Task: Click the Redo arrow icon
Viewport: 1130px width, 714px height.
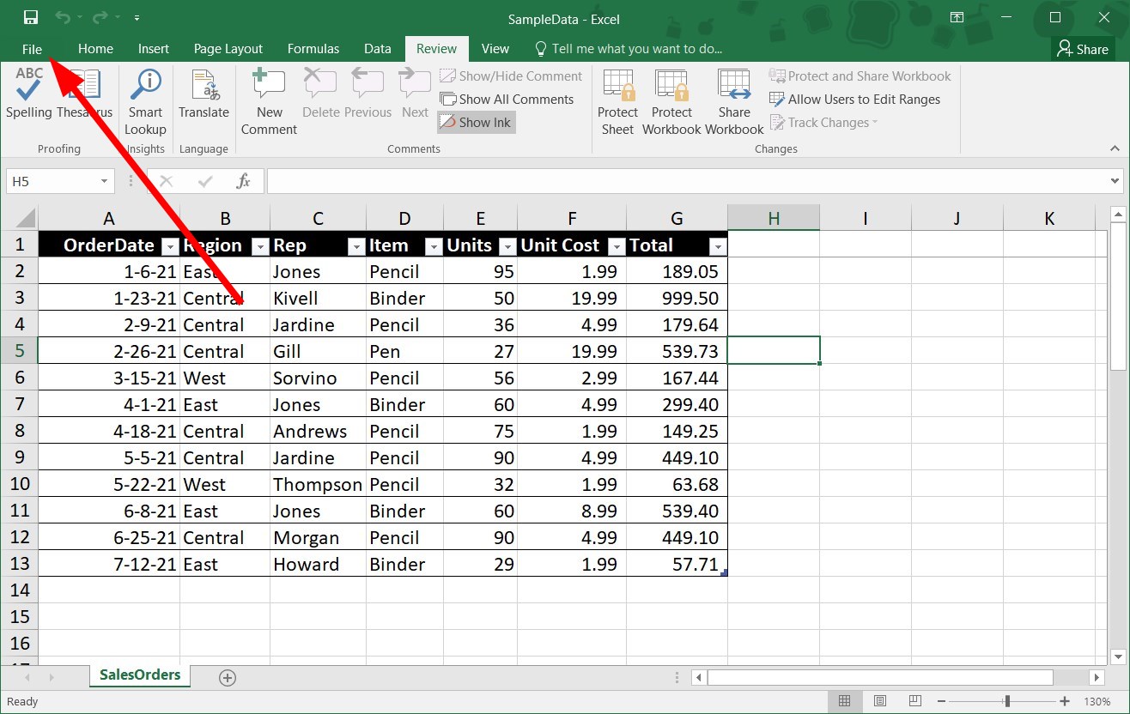Action: [x=100, y=17]
